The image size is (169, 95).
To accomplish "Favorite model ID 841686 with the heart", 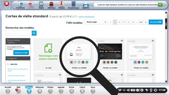I will (x=153, y=41).
